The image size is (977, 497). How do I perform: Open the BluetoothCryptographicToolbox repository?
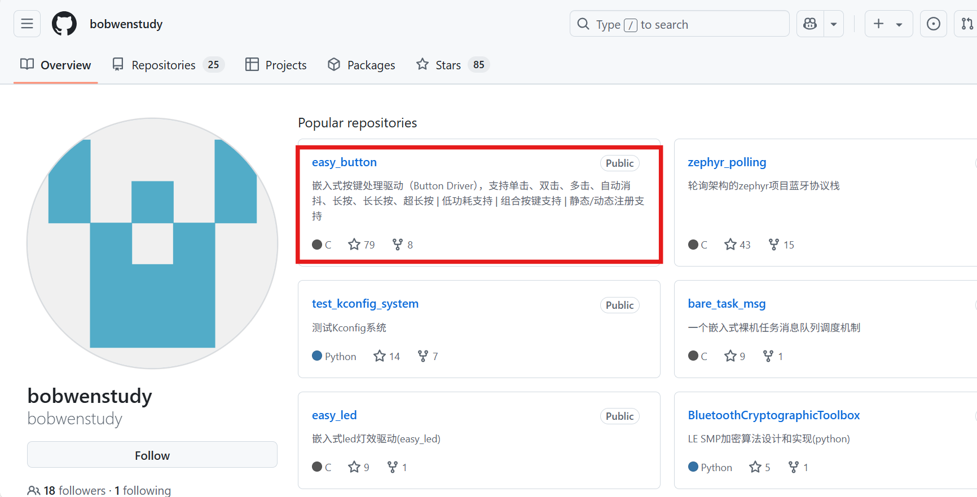774,415
